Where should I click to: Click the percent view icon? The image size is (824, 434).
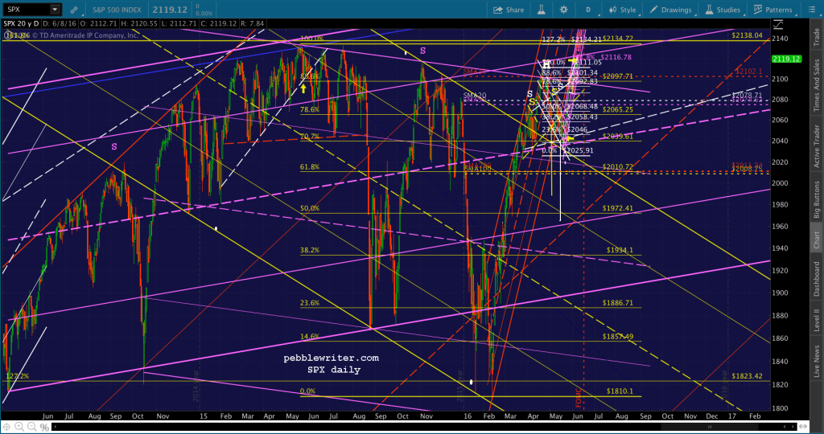45,427
